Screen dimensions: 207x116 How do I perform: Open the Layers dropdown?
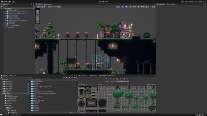click(192, 2)
